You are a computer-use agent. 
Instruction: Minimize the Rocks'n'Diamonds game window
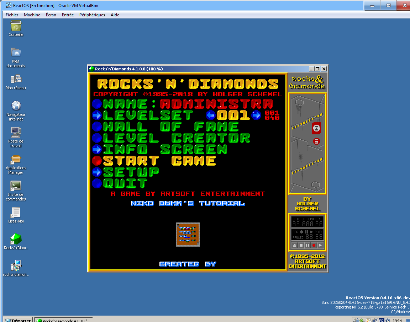point(311,69)
